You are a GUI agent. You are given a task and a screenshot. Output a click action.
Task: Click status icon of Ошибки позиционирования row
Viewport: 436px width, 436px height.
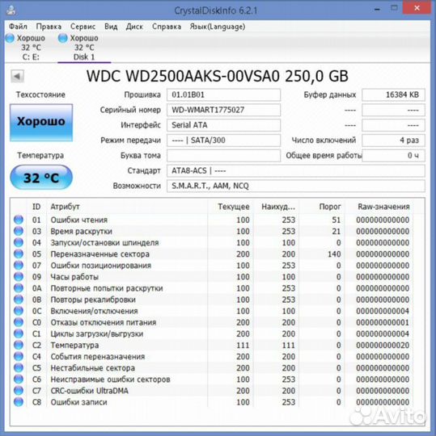click(x=19, y=266)
